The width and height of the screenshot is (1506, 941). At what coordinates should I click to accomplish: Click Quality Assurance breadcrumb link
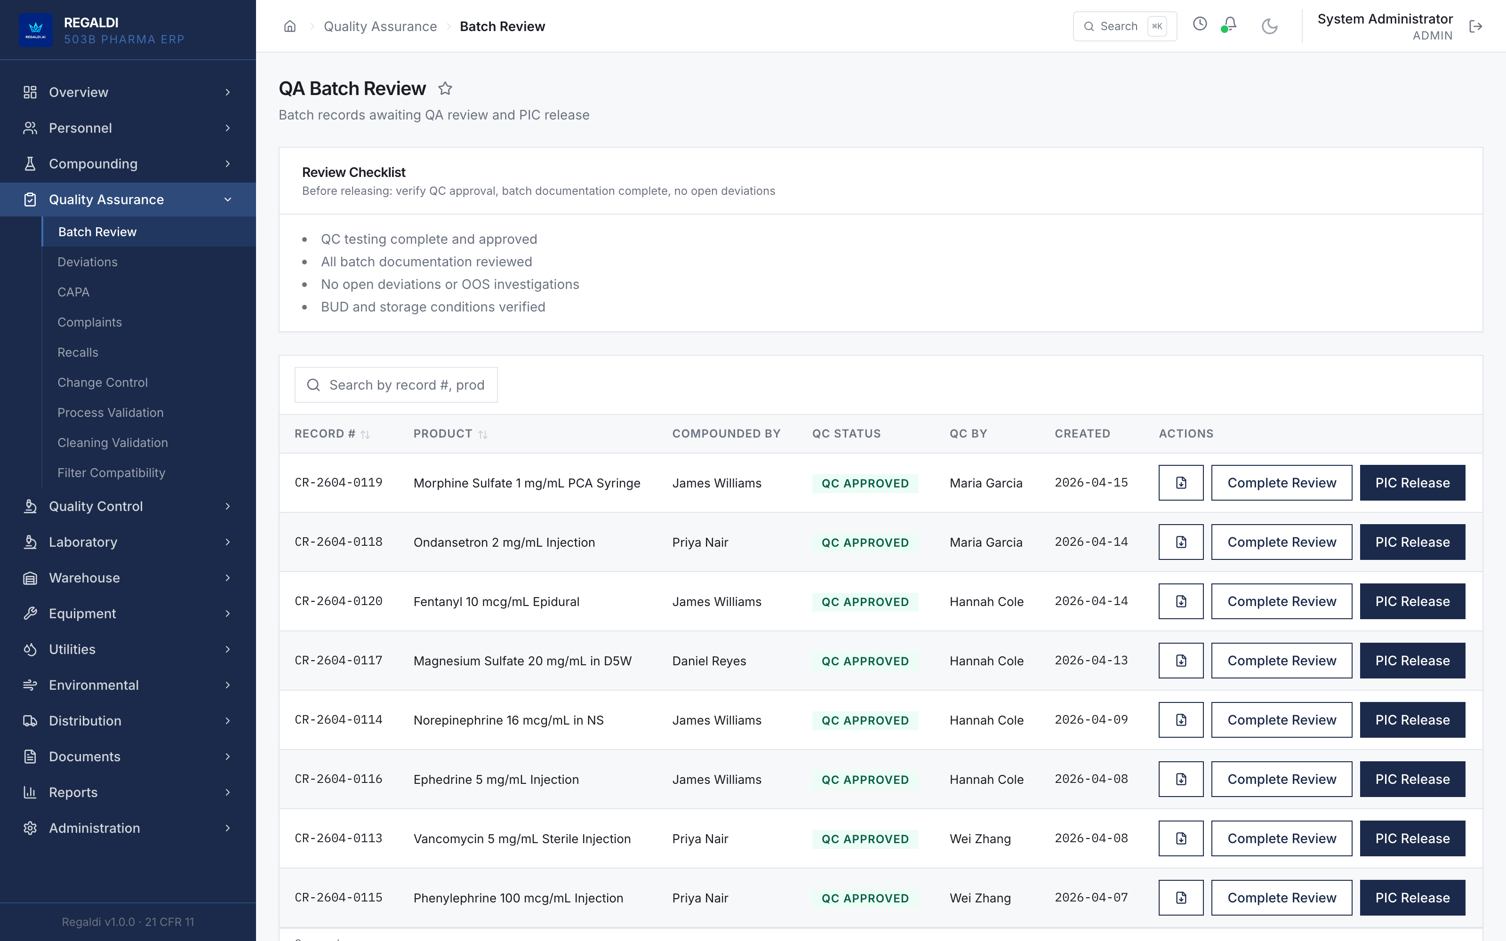[380, 26]
